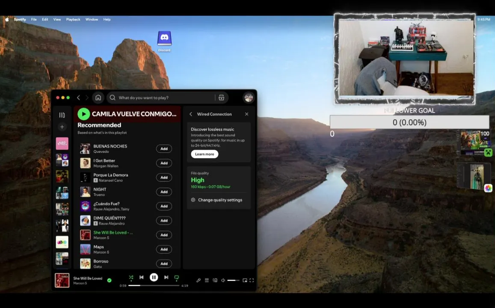Go back with the left arrow in Spotify
495x308 pixels.
[79, 98]
